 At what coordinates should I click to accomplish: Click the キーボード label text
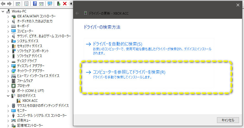23,26
